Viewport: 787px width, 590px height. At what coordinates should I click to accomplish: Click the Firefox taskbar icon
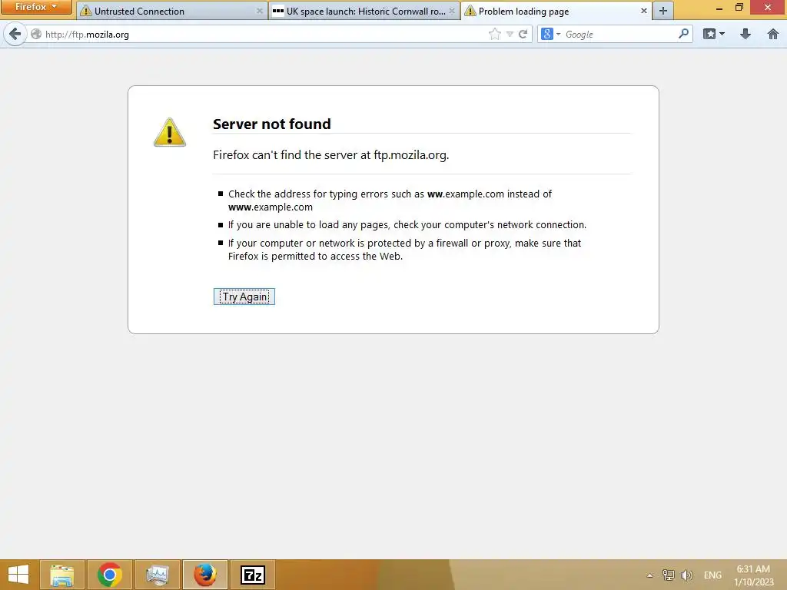205,575
